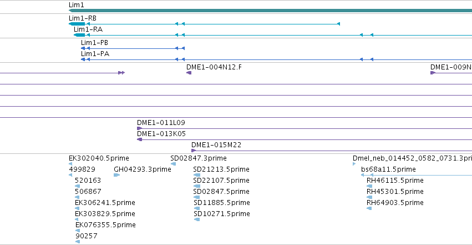Click the EK303829.5prime EST label
The image size is (472, 245).
(x=105, y=214)
